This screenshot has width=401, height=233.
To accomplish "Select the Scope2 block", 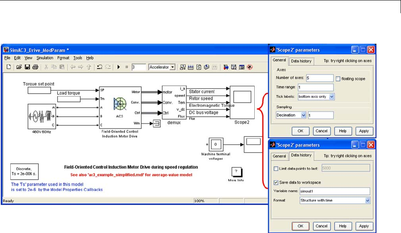I will click(x=242, y=102).
